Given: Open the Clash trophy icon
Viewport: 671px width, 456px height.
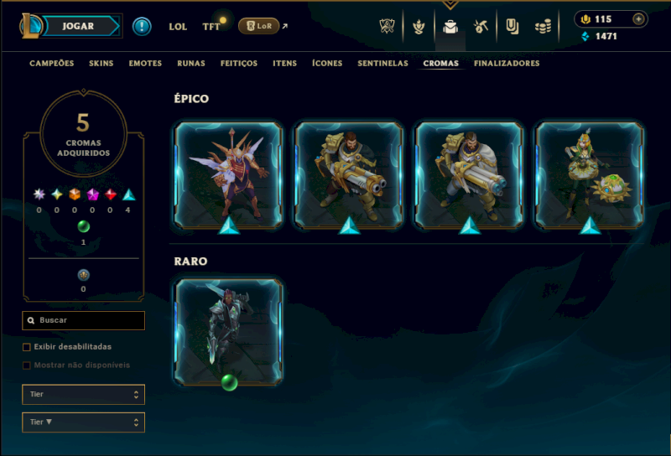Looking at the screenshot, I should tap(387, 27).
